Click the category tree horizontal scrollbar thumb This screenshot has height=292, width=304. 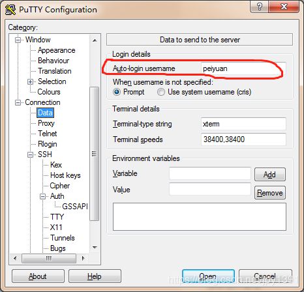click(x=49, y=258)
